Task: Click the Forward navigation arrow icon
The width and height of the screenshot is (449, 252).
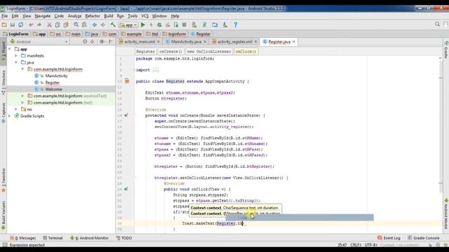Action: (103, 25)
